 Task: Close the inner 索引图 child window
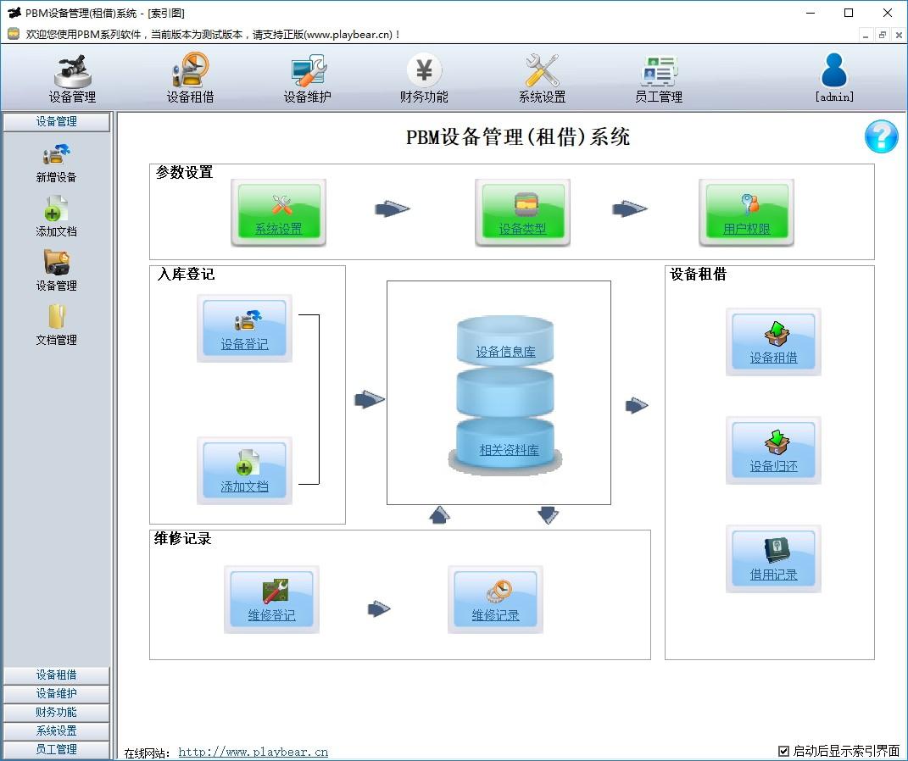pyautogui.click(x=898, y=35)
